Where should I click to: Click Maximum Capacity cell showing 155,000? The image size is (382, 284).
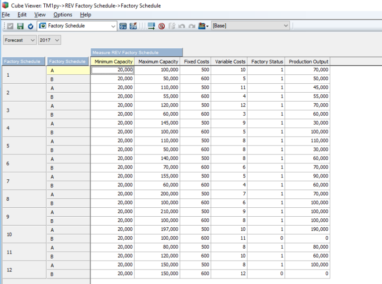point(157,176)
